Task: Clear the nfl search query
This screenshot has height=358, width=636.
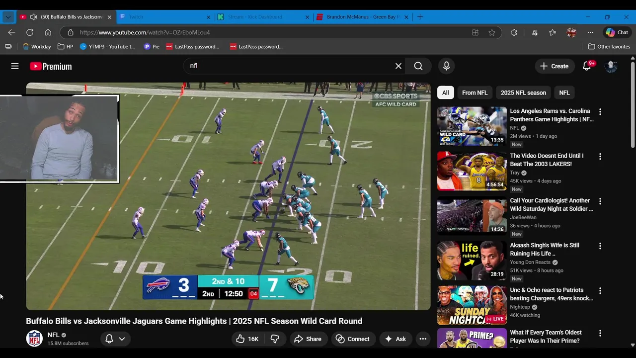Action: point(398,66)
